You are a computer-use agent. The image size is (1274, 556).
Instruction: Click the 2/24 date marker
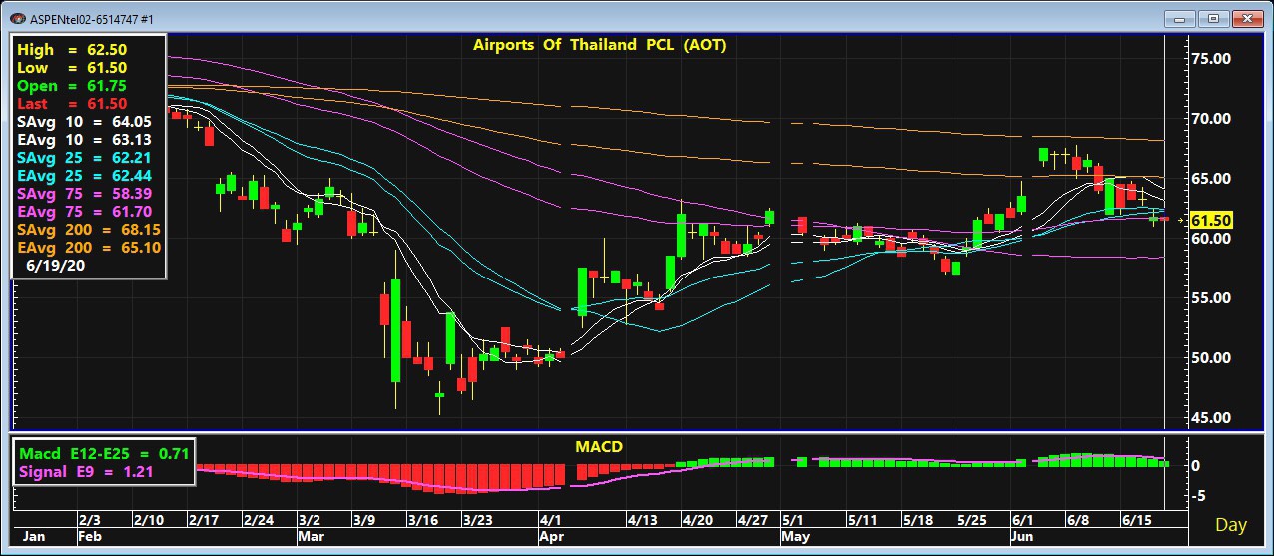[259, 521]
